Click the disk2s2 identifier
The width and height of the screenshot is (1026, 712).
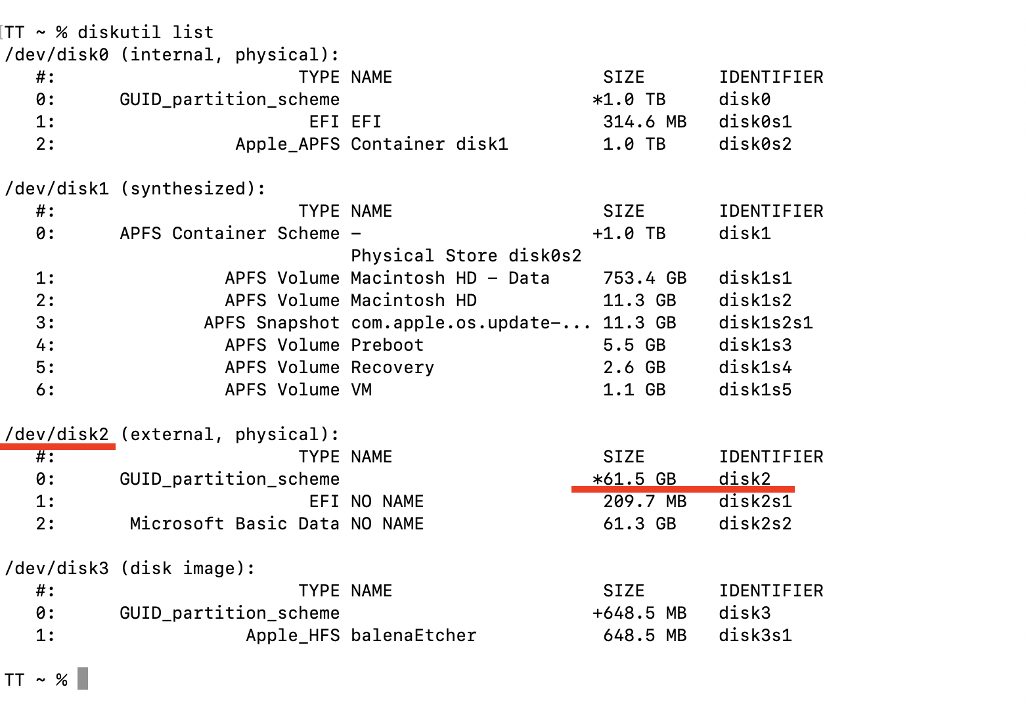coord(755,523)
